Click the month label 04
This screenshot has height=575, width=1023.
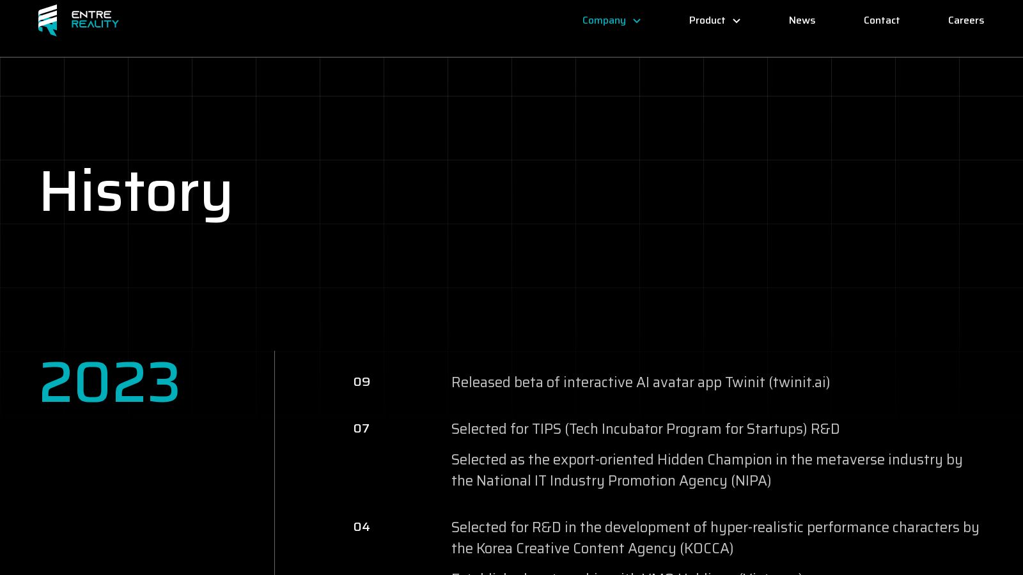362,526
